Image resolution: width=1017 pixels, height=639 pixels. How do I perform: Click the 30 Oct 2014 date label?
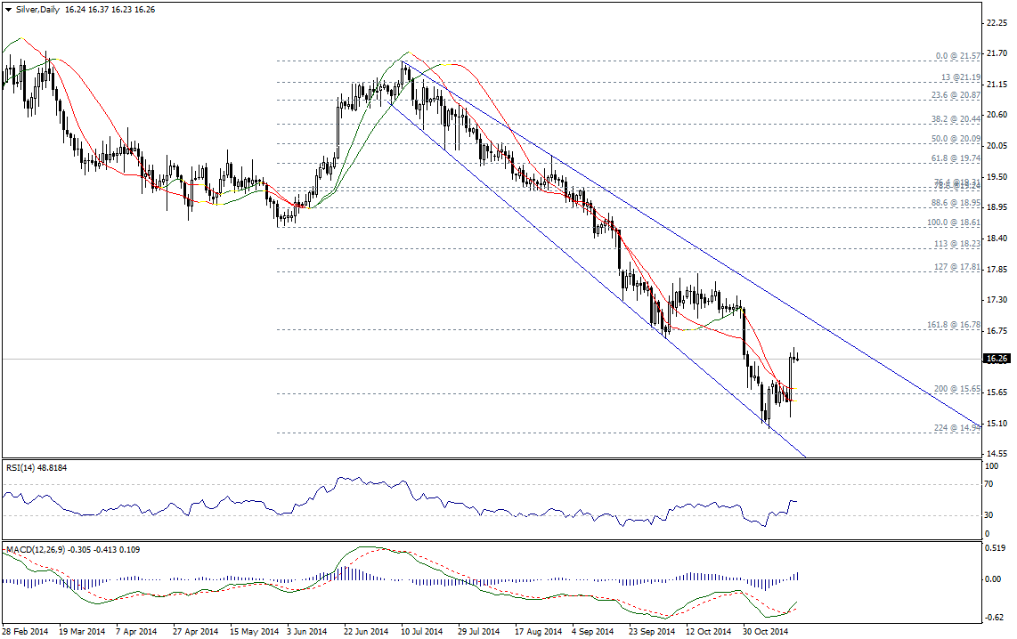pos(765,631)
